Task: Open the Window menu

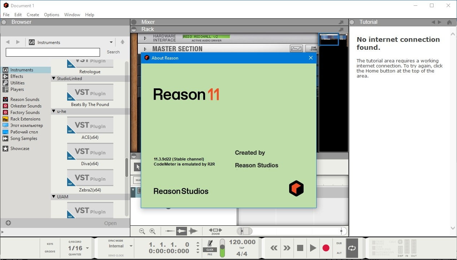Action: click(72, 15)
